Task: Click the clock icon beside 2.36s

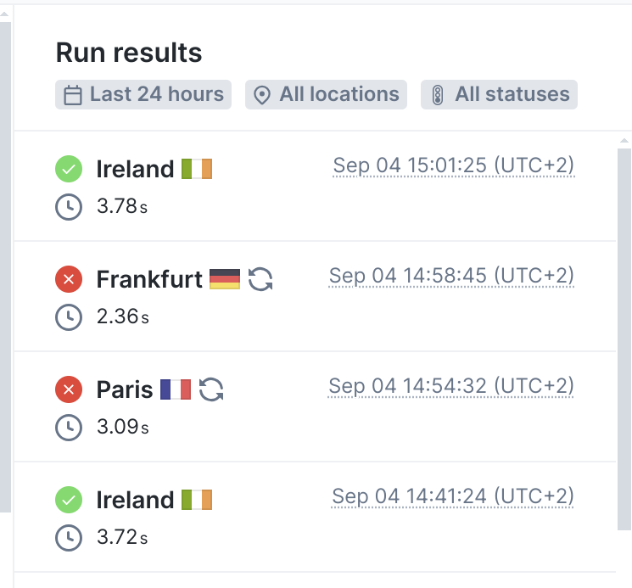Action: click(x=69, y=317)
